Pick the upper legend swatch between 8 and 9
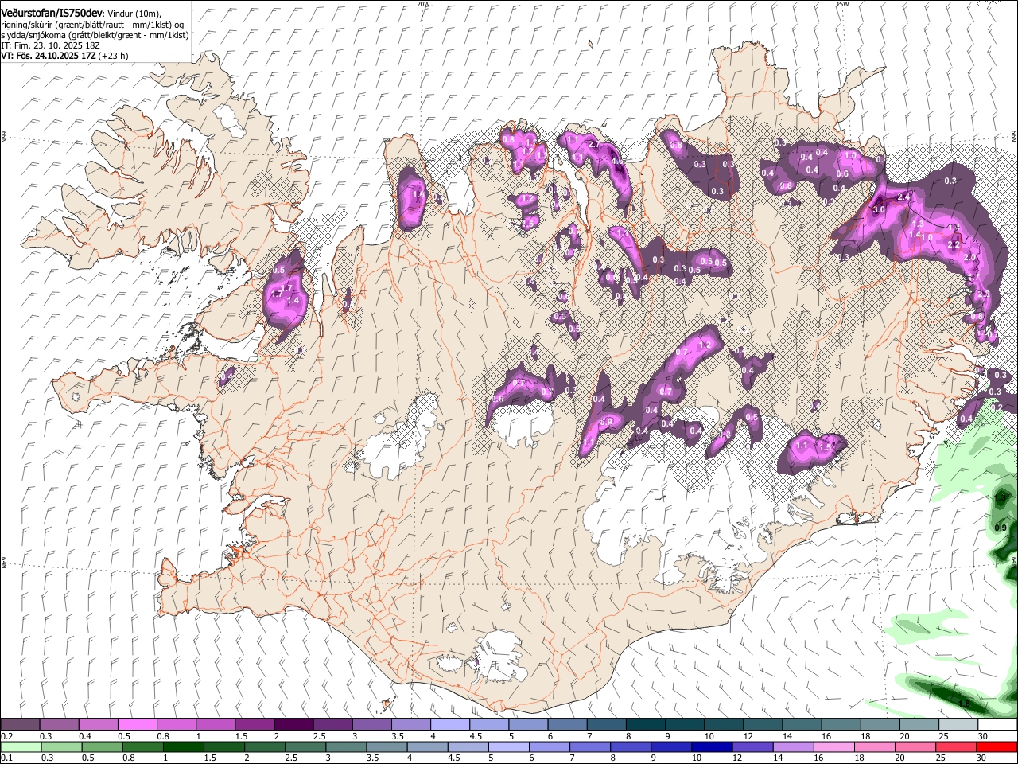Screen dimensions: 1018x764 [646, 725]
